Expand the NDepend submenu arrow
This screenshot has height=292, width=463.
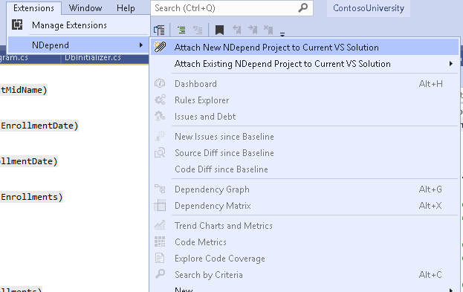[141, 45]
